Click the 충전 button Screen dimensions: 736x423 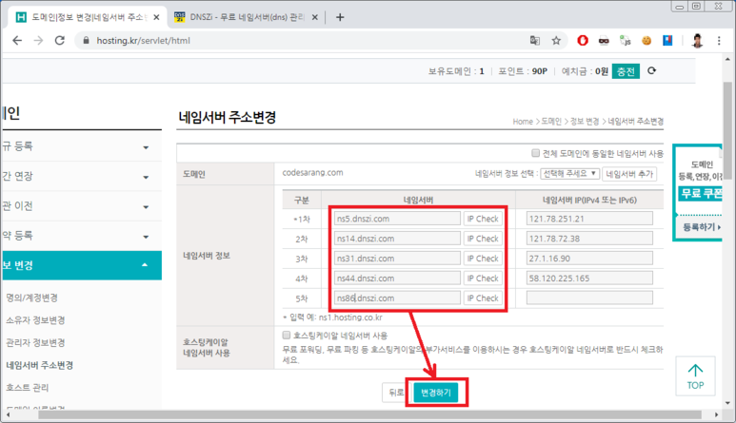[626, 71]
